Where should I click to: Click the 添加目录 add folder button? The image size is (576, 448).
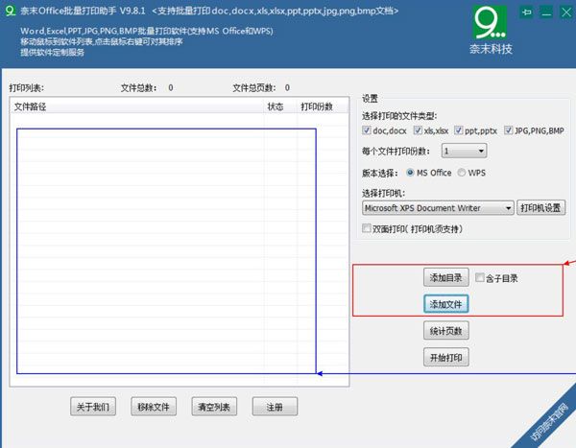(446, 278)
